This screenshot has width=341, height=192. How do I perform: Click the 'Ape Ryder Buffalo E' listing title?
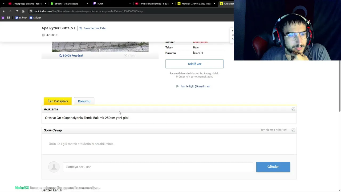[x=59, y=28]
